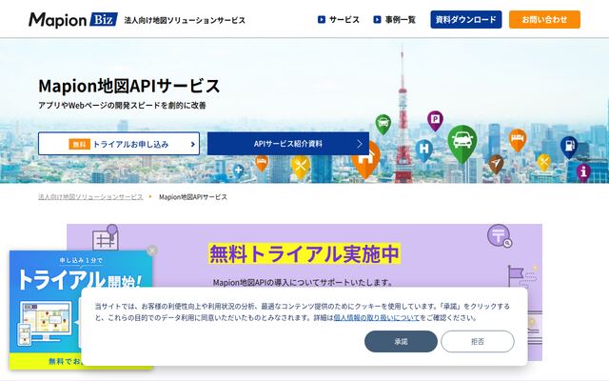Open the 事例一覧 menu item
The image size is (609, 381).
(394, 19)
